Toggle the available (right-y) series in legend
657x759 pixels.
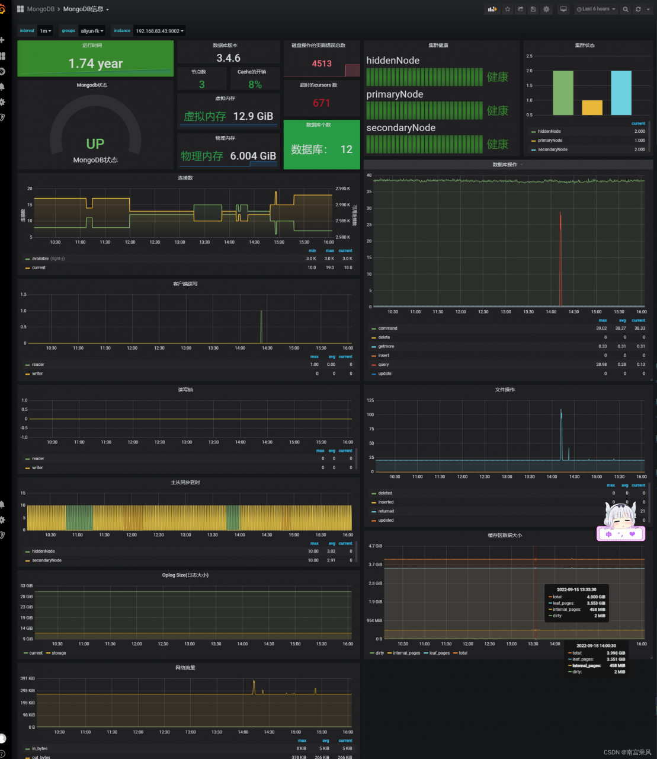48,259
